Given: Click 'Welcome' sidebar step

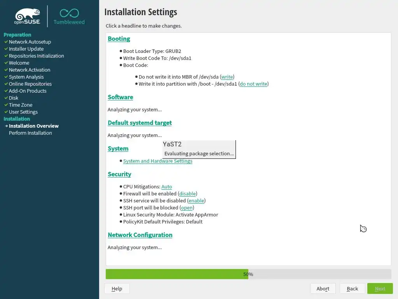Looking at the screenshot, I should pyautogui.click(x=19, y=63).
